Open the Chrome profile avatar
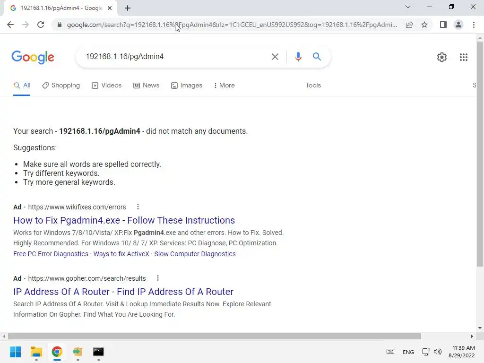This screenshot has width=484, height=363. coord(458,25)
